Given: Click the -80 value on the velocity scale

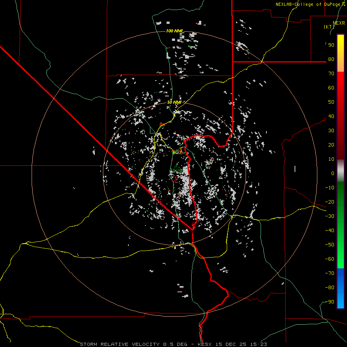Looking at the screenshot, I should [330, 288].
